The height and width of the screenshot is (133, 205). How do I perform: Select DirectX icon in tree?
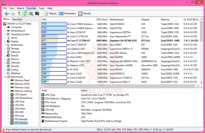[8, 55]
